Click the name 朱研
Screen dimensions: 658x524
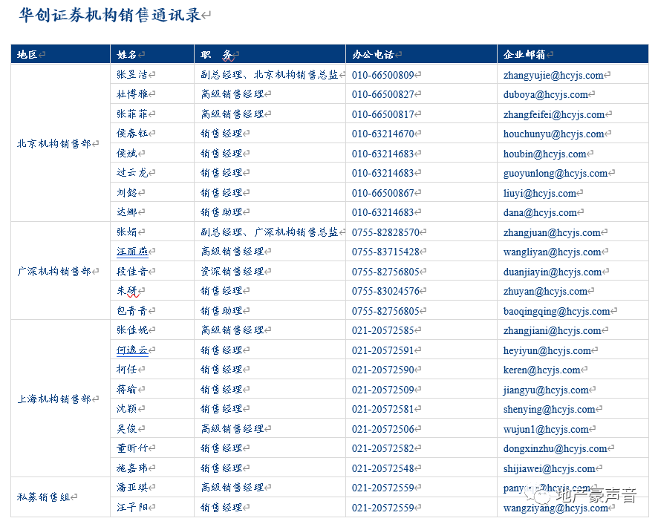click(x=127, y=291)
